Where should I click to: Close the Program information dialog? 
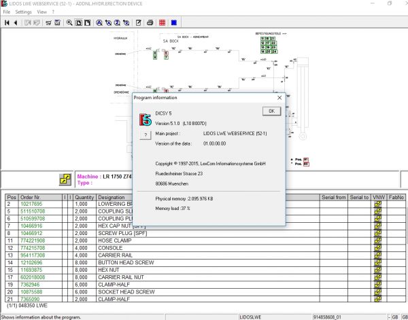(x=279, y=98)
